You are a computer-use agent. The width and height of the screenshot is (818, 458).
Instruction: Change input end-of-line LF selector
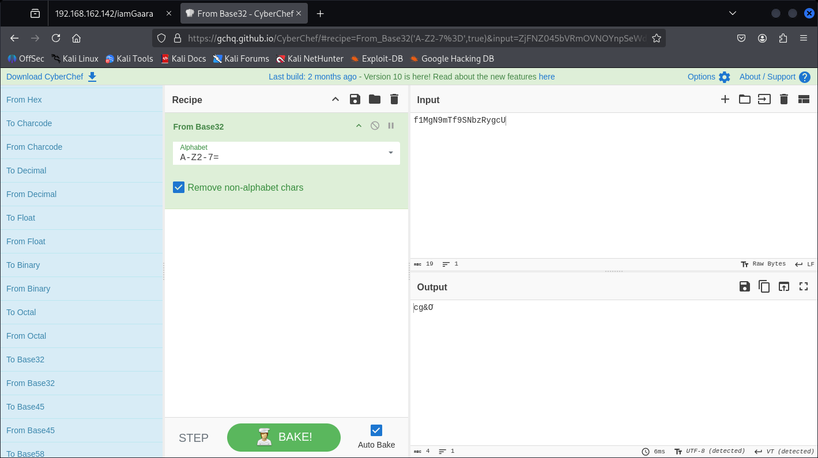(x=805, y=264)
